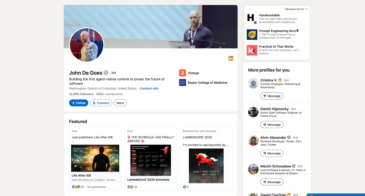Click the Handsontable ad logo
Screen dimensions: 365x196
[x=252, y=18]
